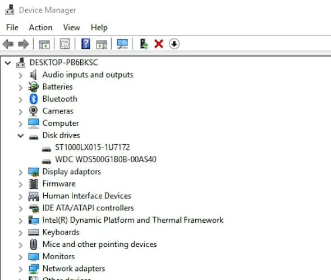This screenshot has height=280, width=331.
Task: Expand the Monitors category
Action: [x=20, y=257]
